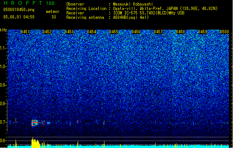The width and height of the screenshot is (233, 148).
Task: Click the time marker 0457
Action: [x=158, y=32]
